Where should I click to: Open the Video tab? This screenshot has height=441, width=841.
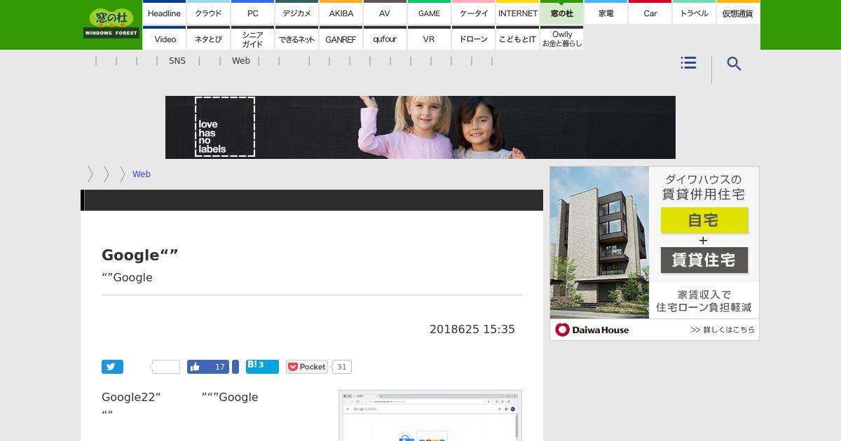pyautogui.click(x=164, y=38)
